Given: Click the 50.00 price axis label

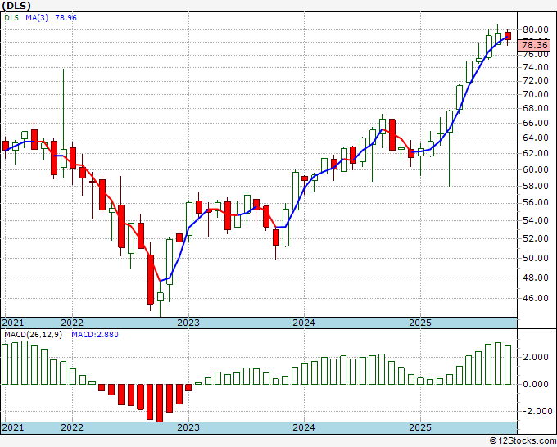Looking at the screenshot, I should coord(536,258).
